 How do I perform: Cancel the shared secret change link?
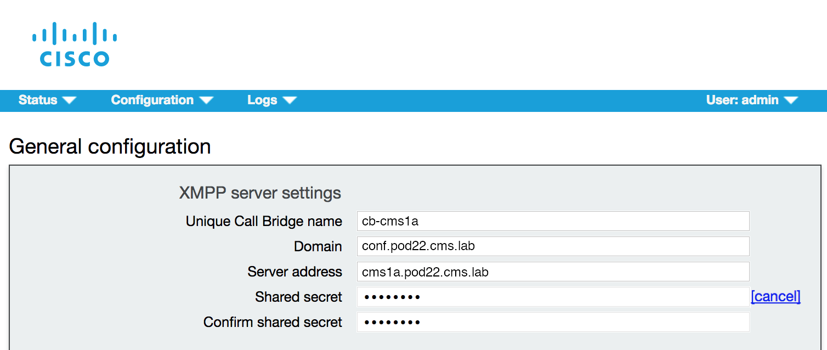tap(775, 297)
